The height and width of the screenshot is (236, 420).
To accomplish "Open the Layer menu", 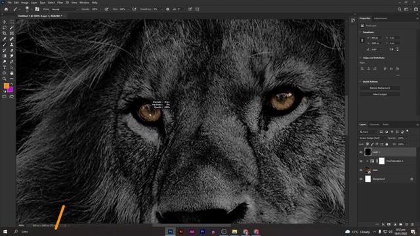I will tap(34, 3).
